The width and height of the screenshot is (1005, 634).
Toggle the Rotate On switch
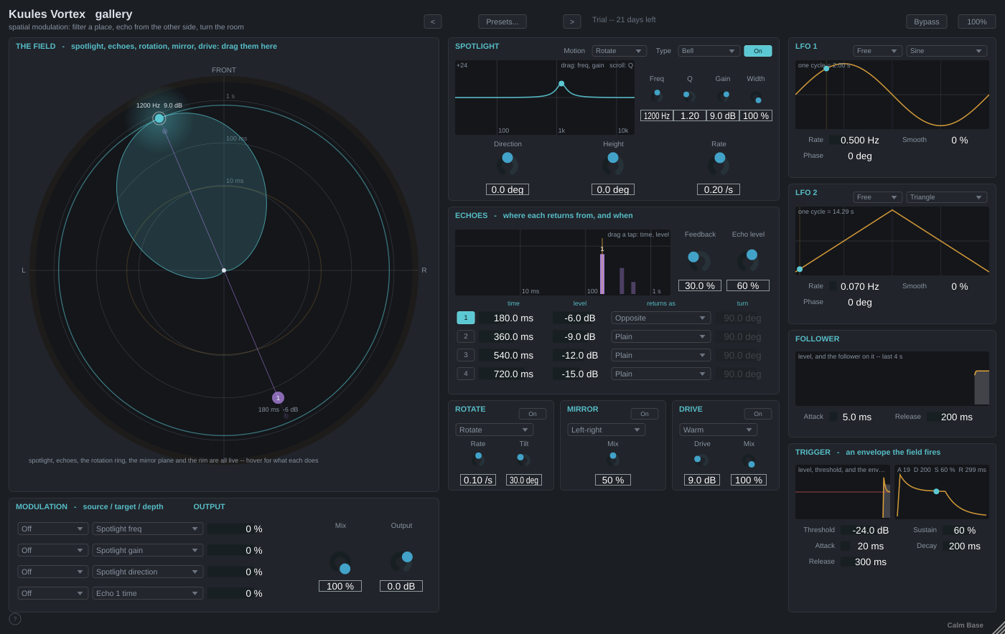533,414
